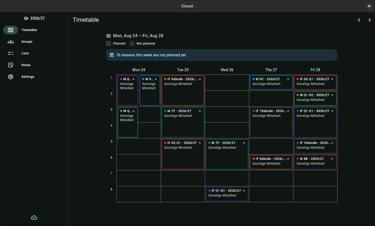Select the Wed 26 column header

tap(227, 70)
